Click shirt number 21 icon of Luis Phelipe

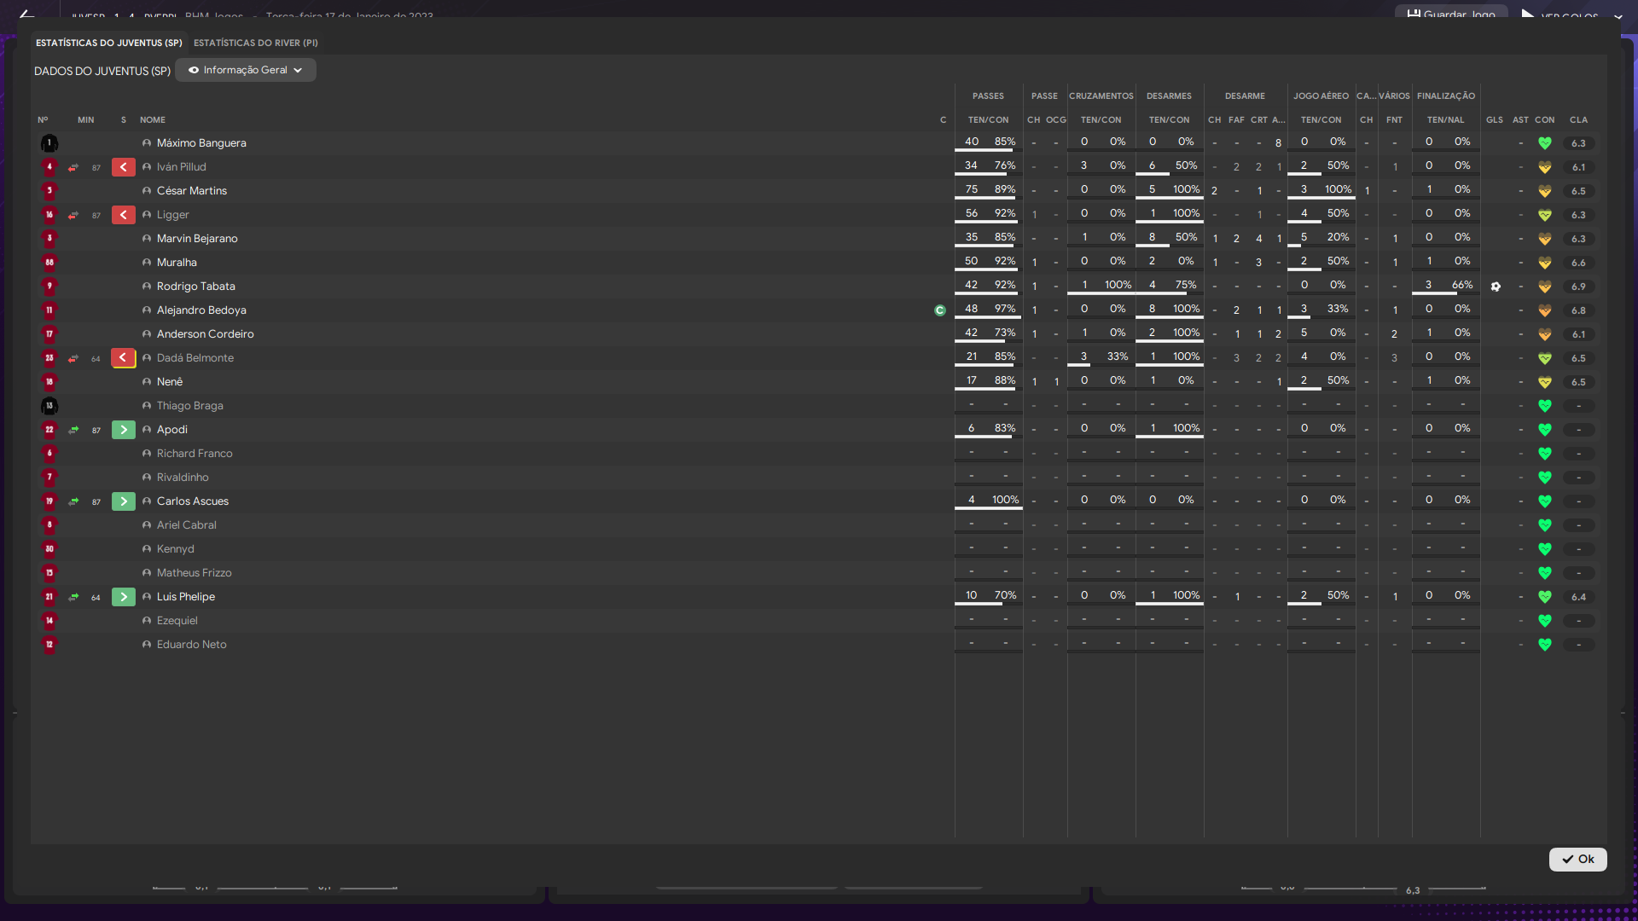[x=49, y=597]
